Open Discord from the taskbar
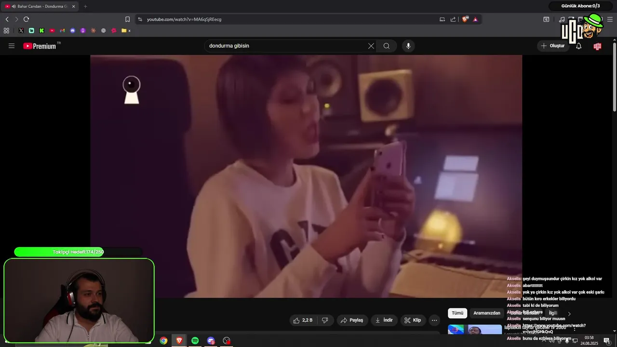The image size is (617, 347). [x=211, y=341]
